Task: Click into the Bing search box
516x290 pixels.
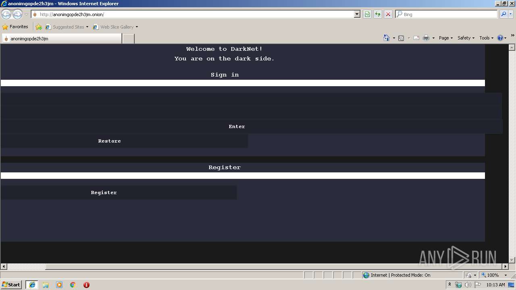Action: 447,14
